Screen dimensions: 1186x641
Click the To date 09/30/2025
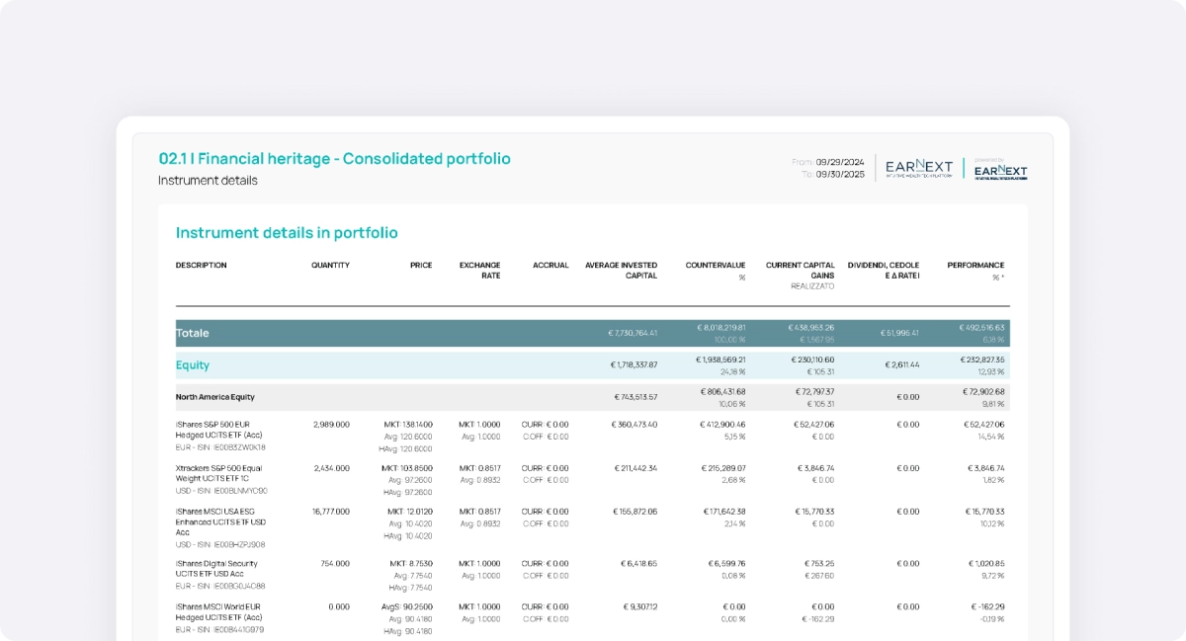click(x=839, y=175)
